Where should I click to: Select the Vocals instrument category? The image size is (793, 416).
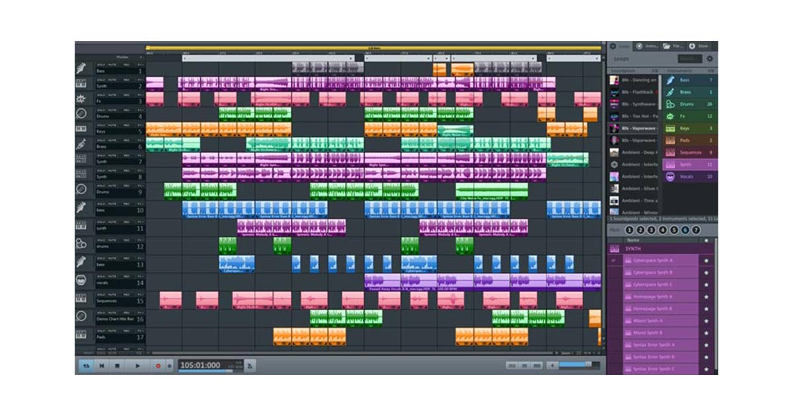690,177
